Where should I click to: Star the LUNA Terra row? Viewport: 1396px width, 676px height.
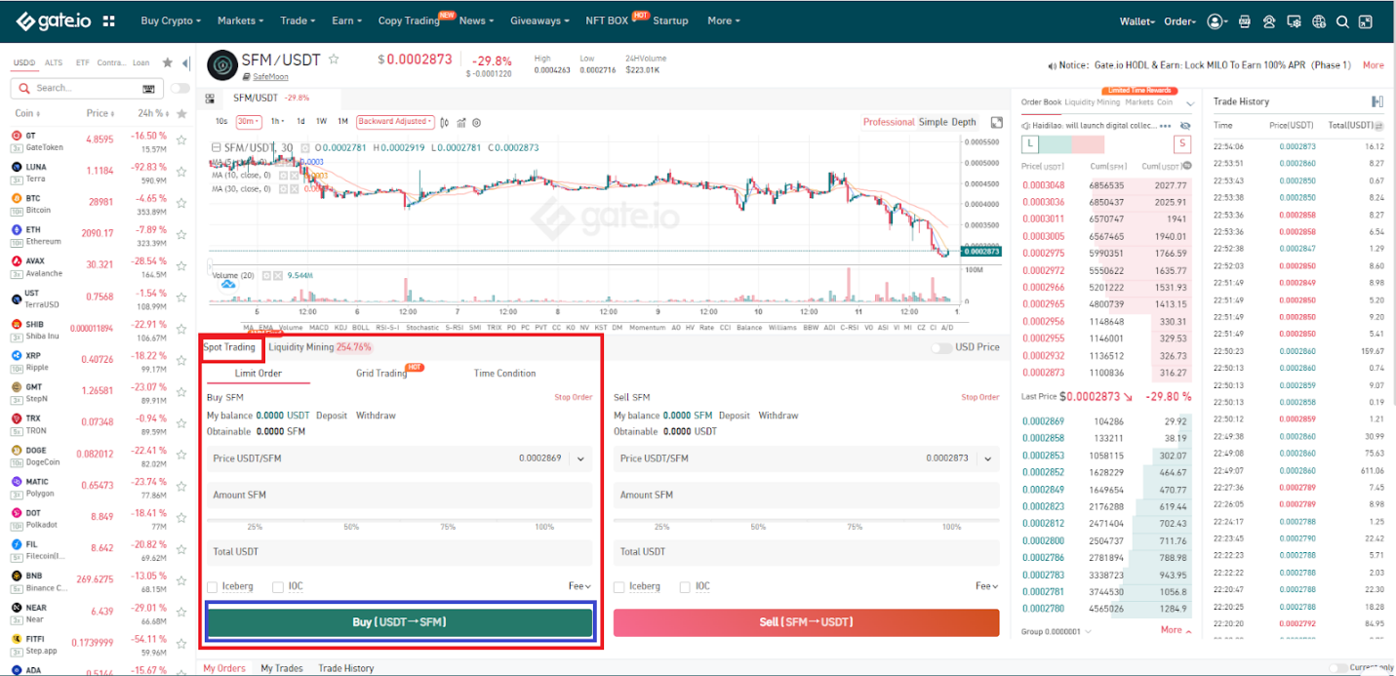pos(181,172)
